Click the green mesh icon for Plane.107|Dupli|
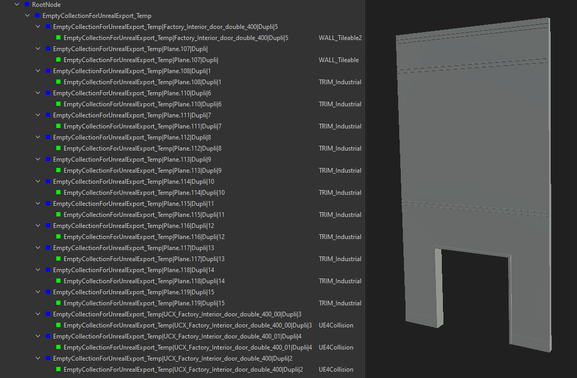The height and width of the screenshot is (378, 577). point(58,59)
